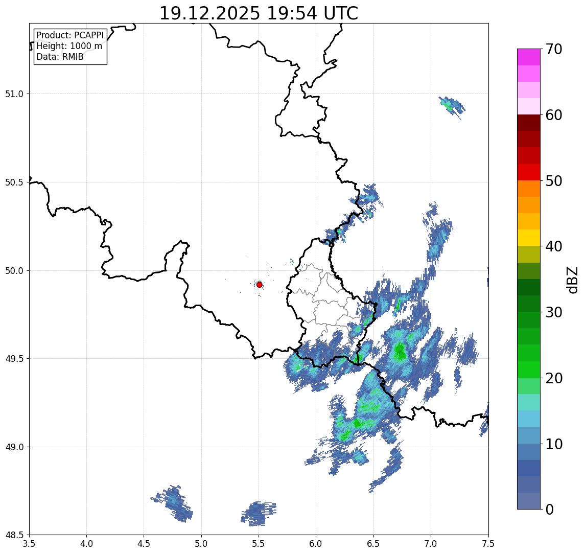The width and height of the screenshot is (585, 554).
Task: Click the colorbar tick label 60
Action: coord(554,116)
